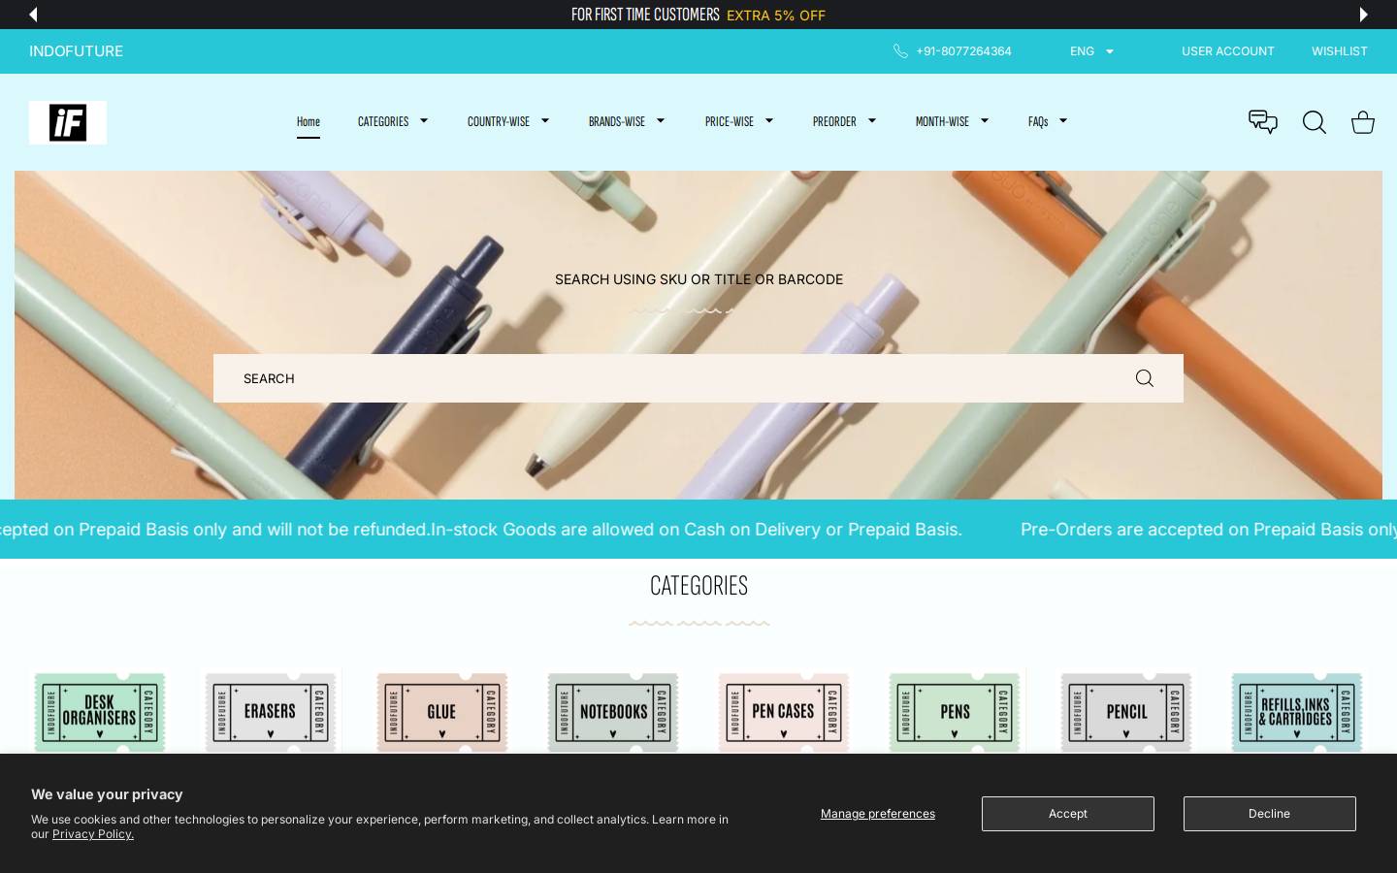Expand the BRANDS-WISE menu arrow
The width and height of the screenshot is (1397, 873).
661,121
